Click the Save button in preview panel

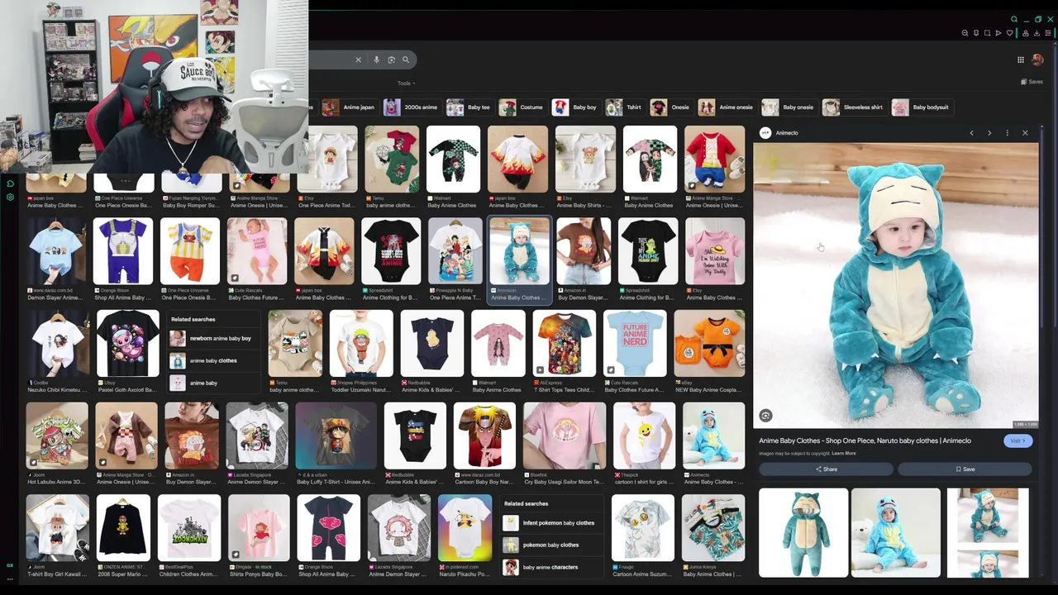click(965, 469)
